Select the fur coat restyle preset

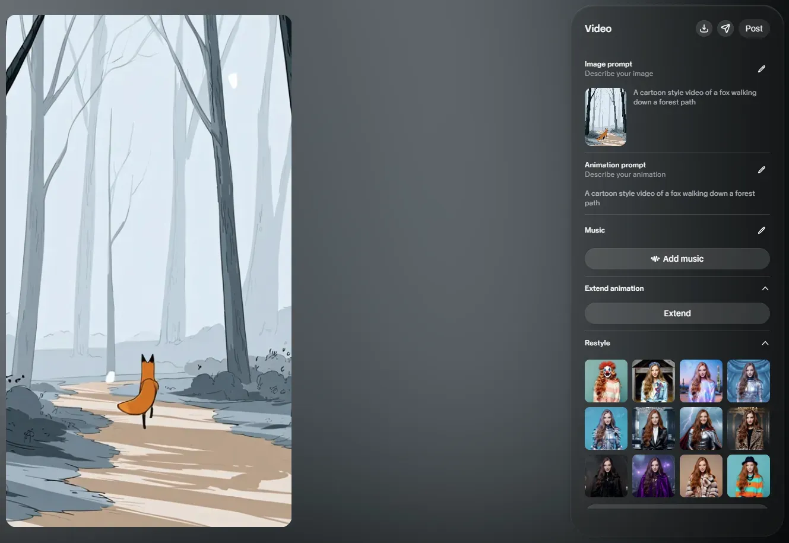coord(701,476)
